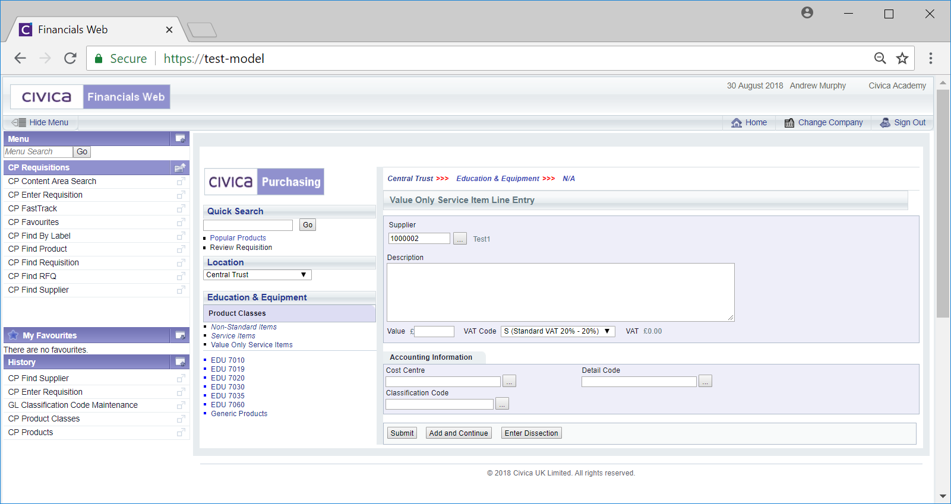Open the Chrome three-dot menu

pyautogui.click(x=931, y=58)
